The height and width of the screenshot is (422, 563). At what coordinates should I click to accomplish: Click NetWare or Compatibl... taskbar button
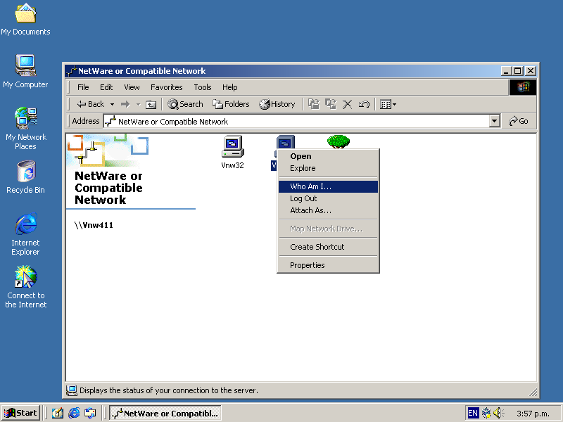tap(165, 413)
